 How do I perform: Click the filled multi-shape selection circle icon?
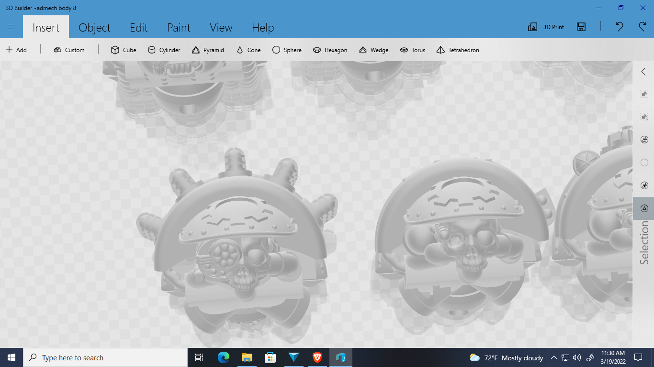(644, 185)
